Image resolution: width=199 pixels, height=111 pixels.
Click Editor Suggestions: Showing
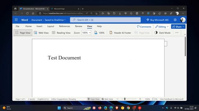pyautogui.click(x=63, y=99)
